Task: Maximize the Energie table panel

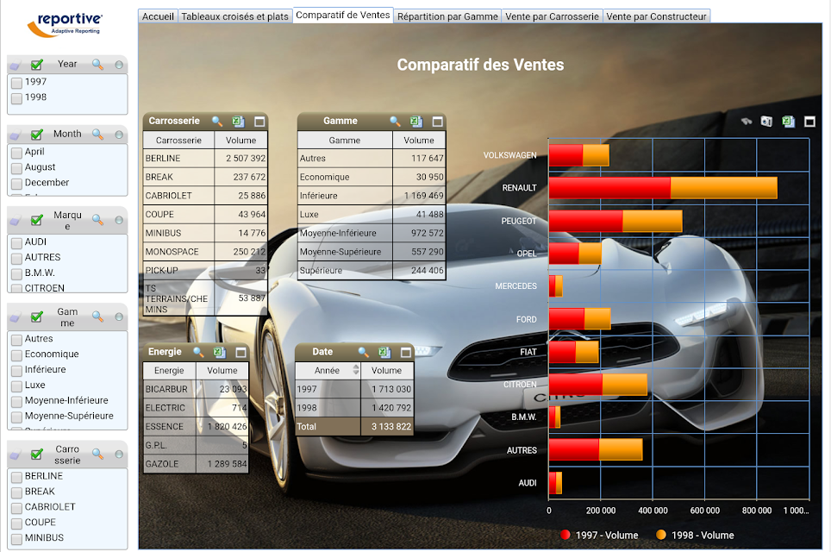Action: (241, 353)
